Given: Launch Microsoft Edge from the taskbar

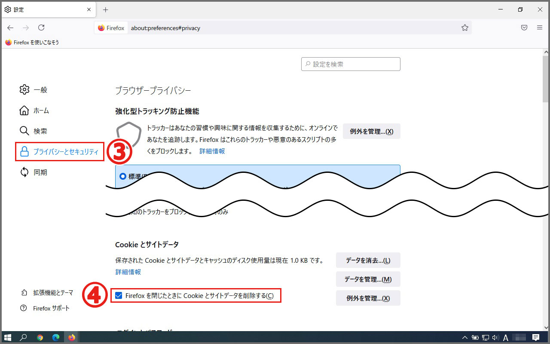Looking at the screenshot, I should 56,338.
